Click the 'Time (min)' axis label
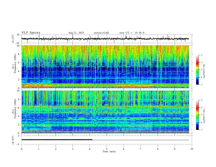 [x=109, y=151]
